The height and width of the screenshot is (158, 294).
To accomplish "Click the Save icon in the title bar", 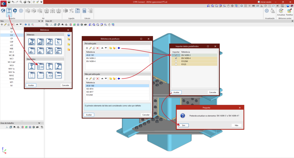I will (9, 2).
